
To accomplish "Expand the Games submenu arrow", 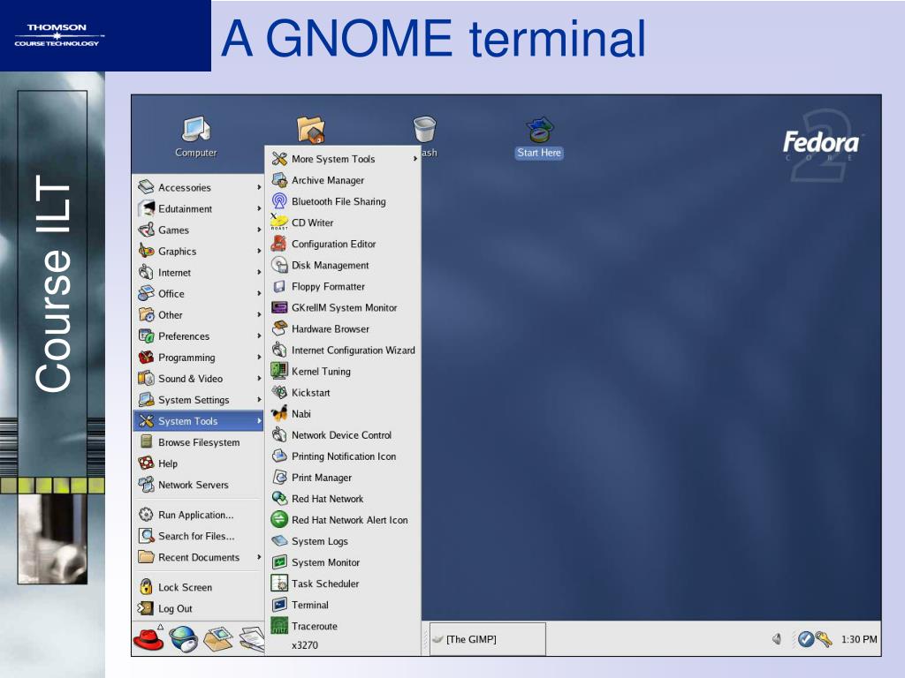I will (x=259, y=230).
